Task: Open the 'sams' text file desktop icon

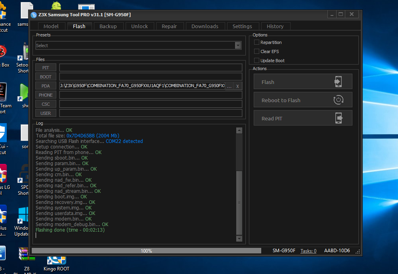Action: pyautogui.click(x=25, y=15)
